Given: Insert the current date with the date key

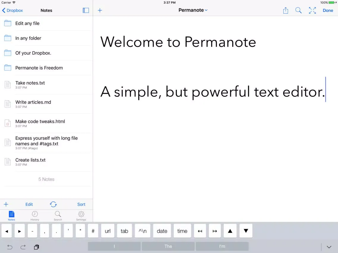Looking at the screenshot, I should (x=162, y=231).
